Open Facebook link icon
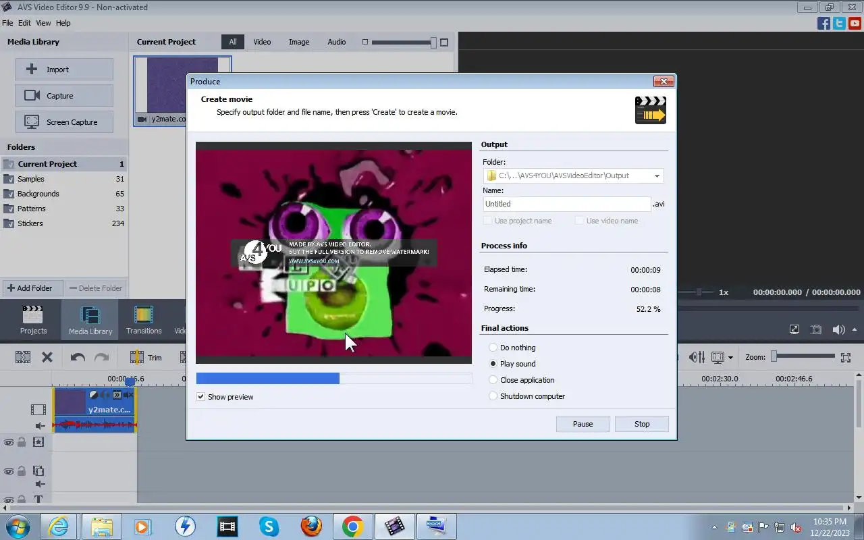 [823, 23]
